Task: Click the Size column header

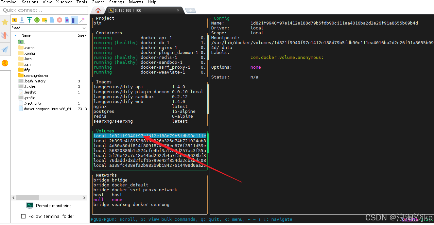Action: click(x=82, y=35)
